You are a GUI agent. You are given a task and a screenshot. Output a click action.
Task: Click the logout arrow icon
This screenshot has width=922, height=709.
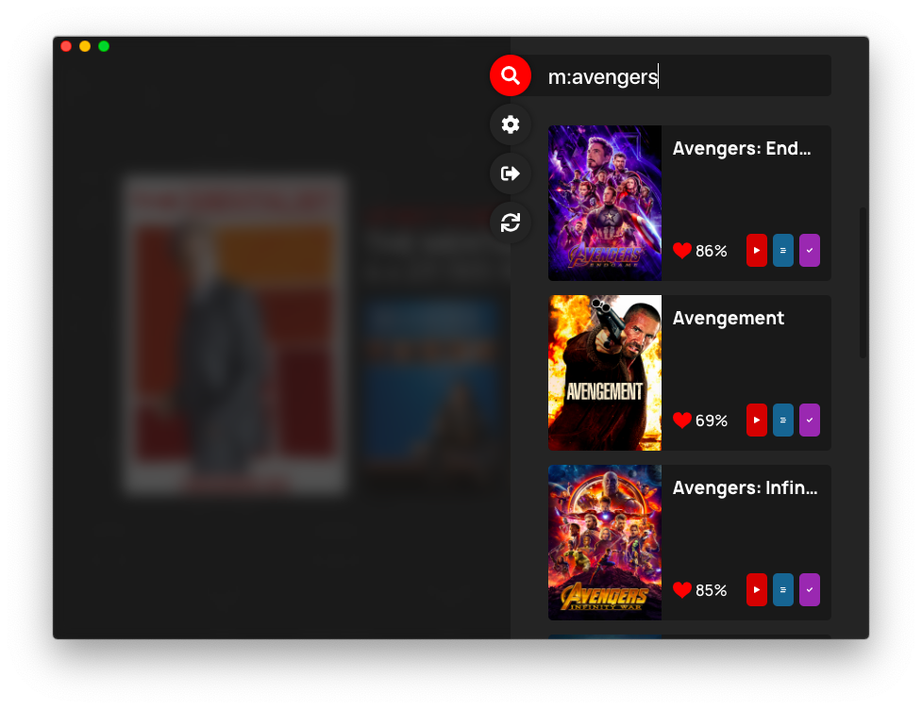[x=511, y=173]
